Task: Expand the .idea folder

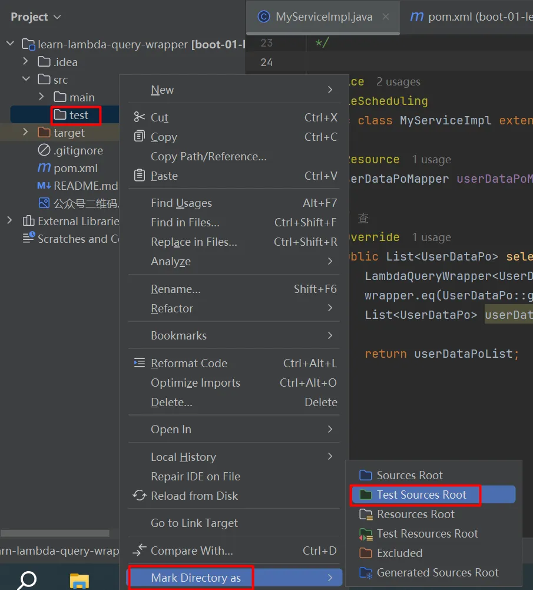Action: coord(25,61)
